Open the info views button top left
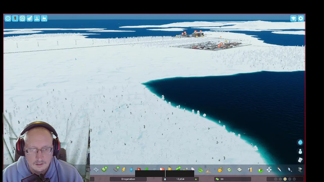Screen dimensions: 324x182 [x=8, y=18]
